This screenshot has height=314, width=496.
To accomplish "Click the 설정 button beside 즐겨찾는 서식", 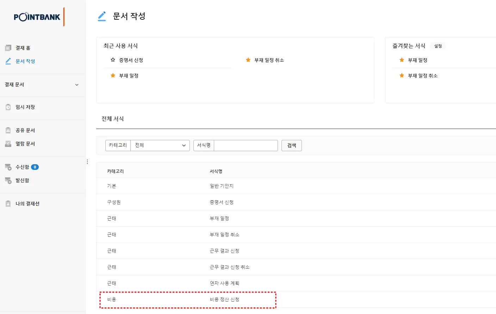I will pyautogui.click(x=438, y=46).
